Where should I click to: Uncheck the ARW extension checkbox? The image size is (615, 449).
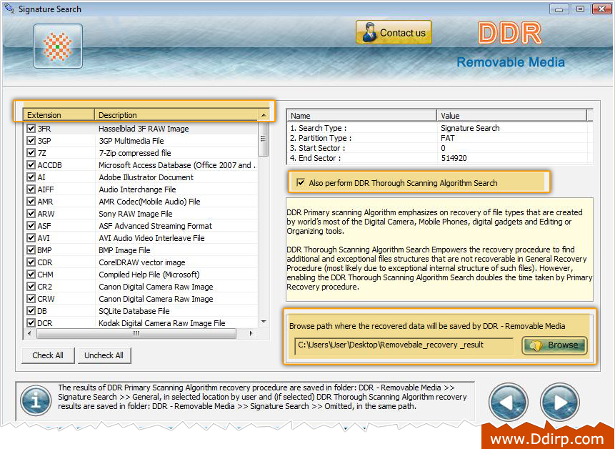click(31, 214)
